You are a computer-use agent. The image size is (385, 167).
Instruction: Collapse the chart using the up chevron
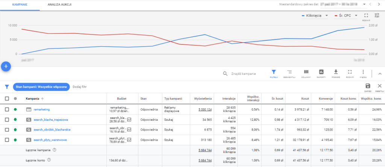point(379,74)
